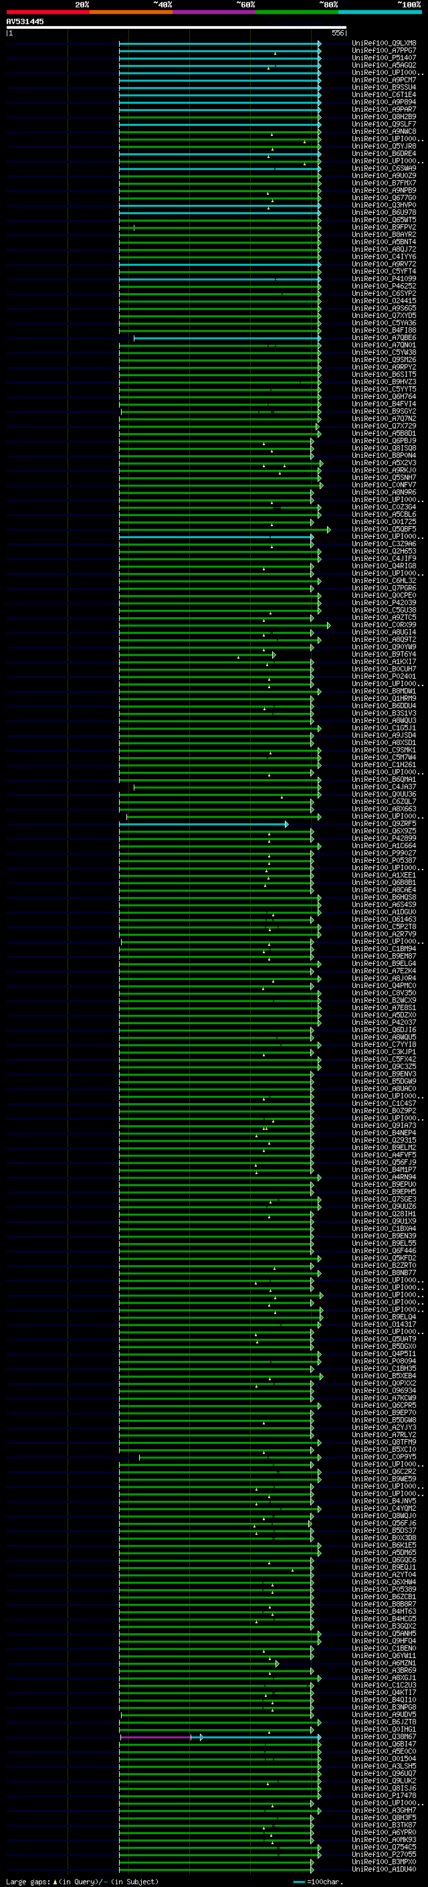Click the white query sequence bar

177,28
